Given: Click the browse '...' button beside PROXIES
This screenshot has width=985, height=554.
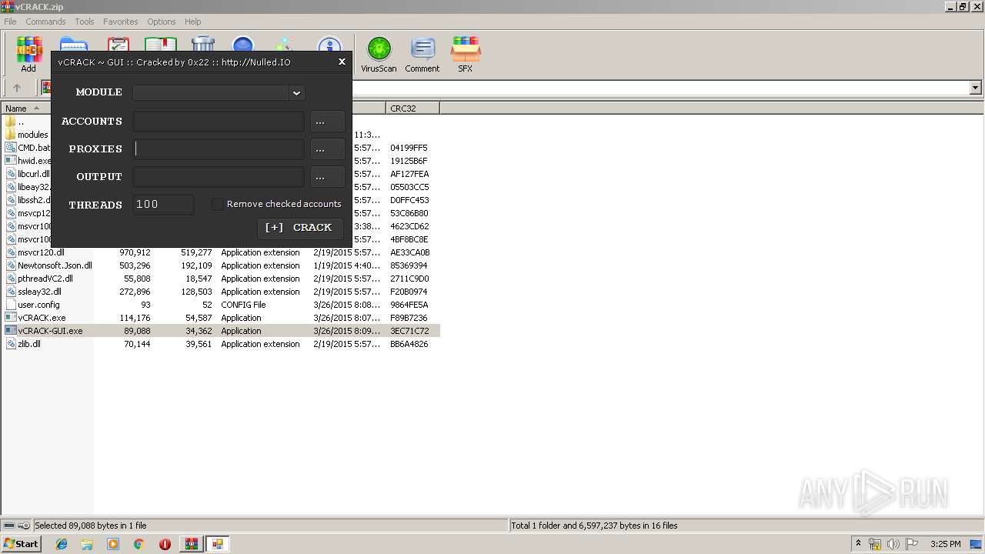Looking at the screenshot, I should [x=327, y=149].
